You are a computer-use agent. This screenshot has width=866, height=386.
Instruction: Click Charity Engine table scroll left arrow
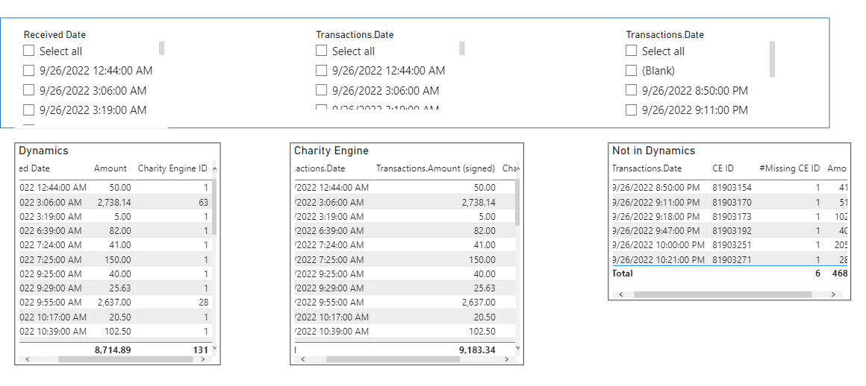point(302,359)
